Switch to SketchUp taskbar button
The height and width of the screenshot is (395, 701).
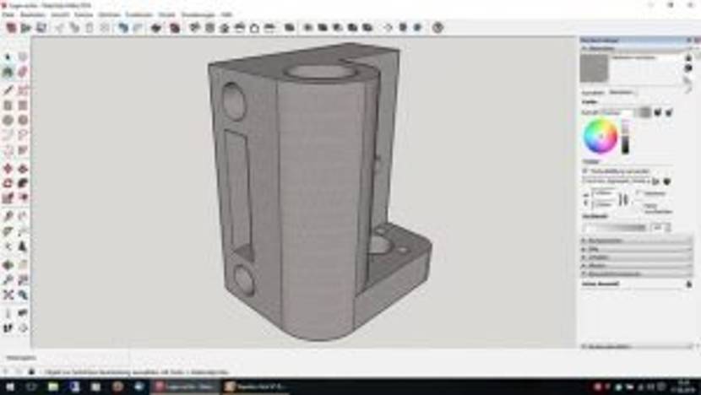point(186,387)
